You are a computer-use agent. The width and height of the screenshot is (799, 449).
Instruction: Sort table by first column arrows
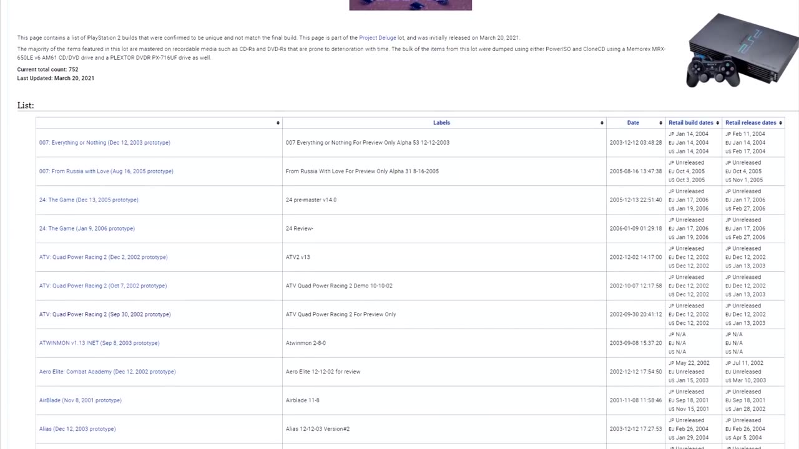click(278, 123)
